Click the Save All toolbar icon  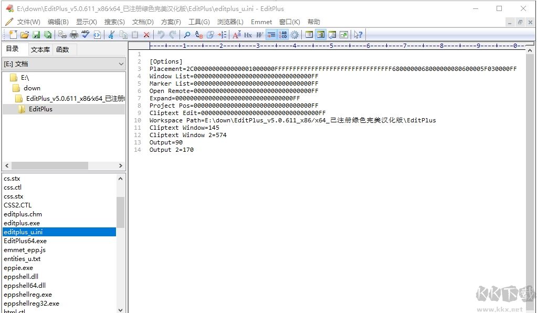[x=48, y=35]
